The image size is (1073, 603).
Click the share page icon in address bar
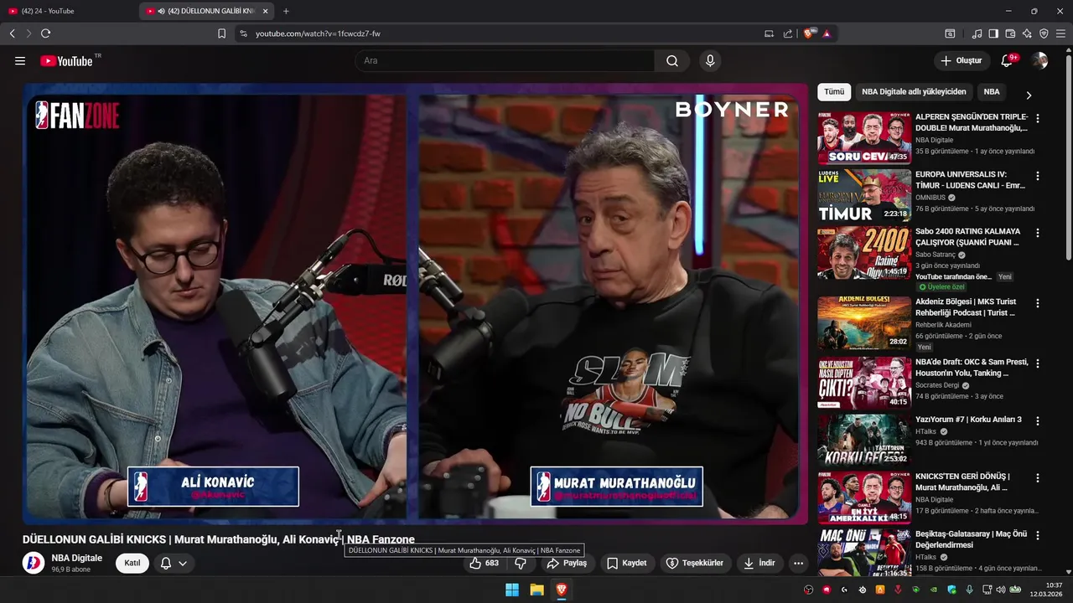click(788, 33)
